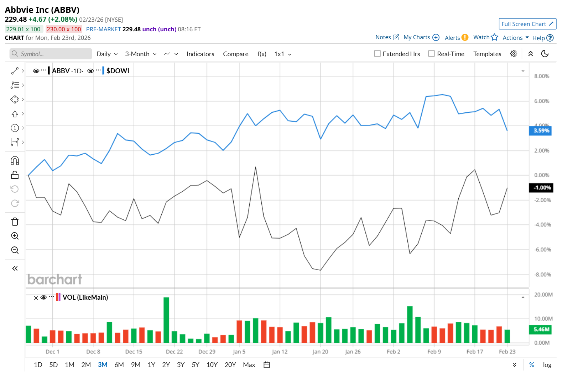Toggle $DOWI series visibility eye
This screenshot has height=373, width=578.
(90, 71)
